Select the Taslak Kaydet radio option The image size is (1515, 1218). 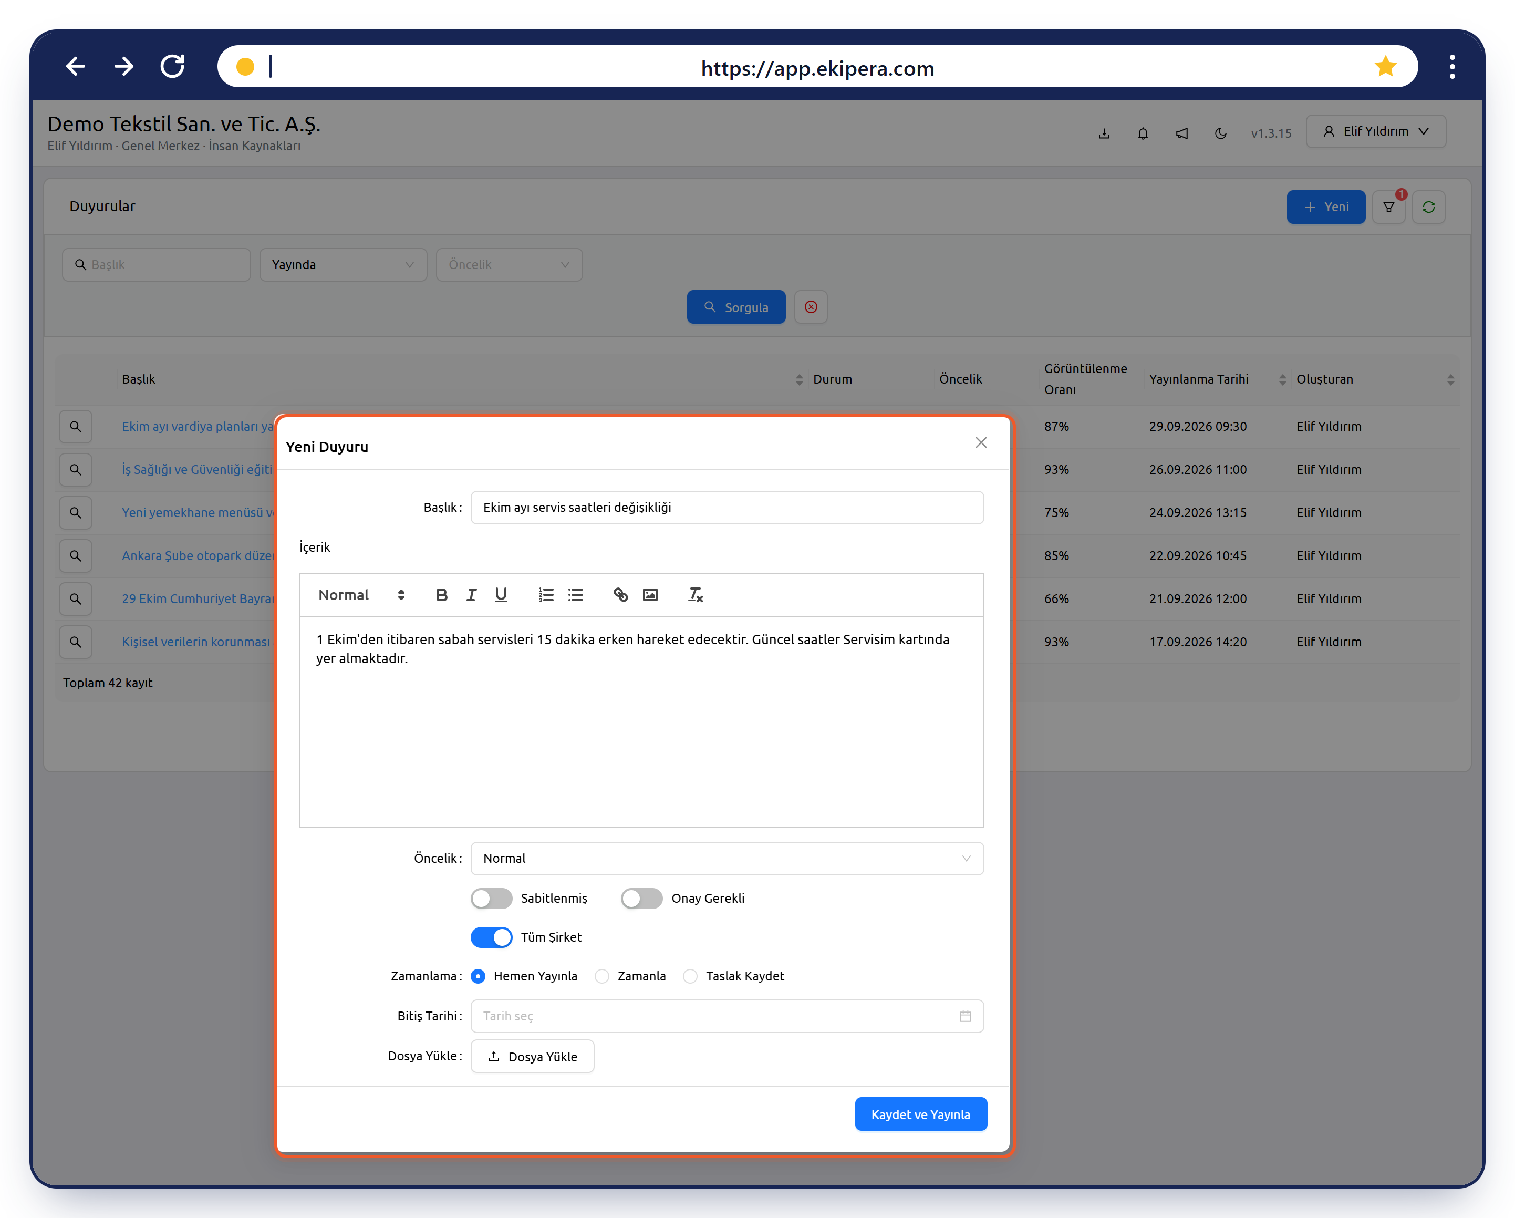(x=690, y=976)
